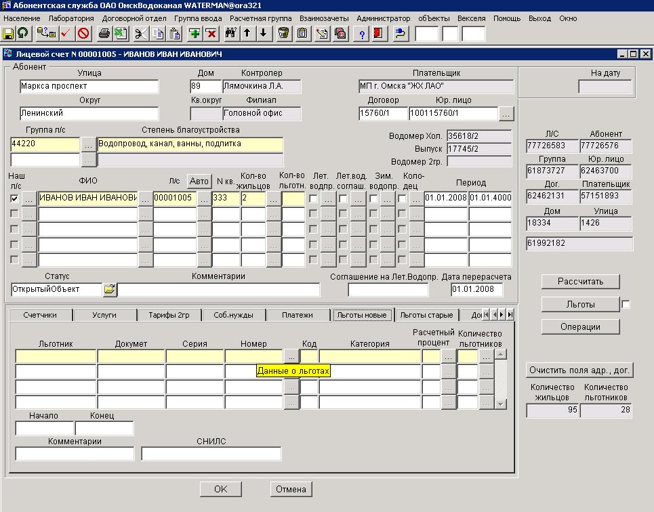Switch to the Счетчики tab
654x512 pixels.
39,315
